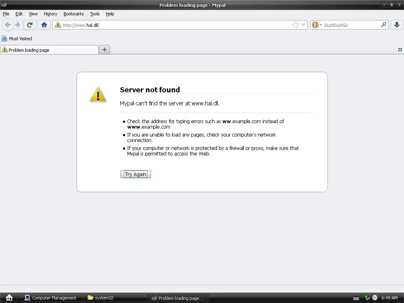Expand the URL history dropdown arrow

tap(303, 25)
